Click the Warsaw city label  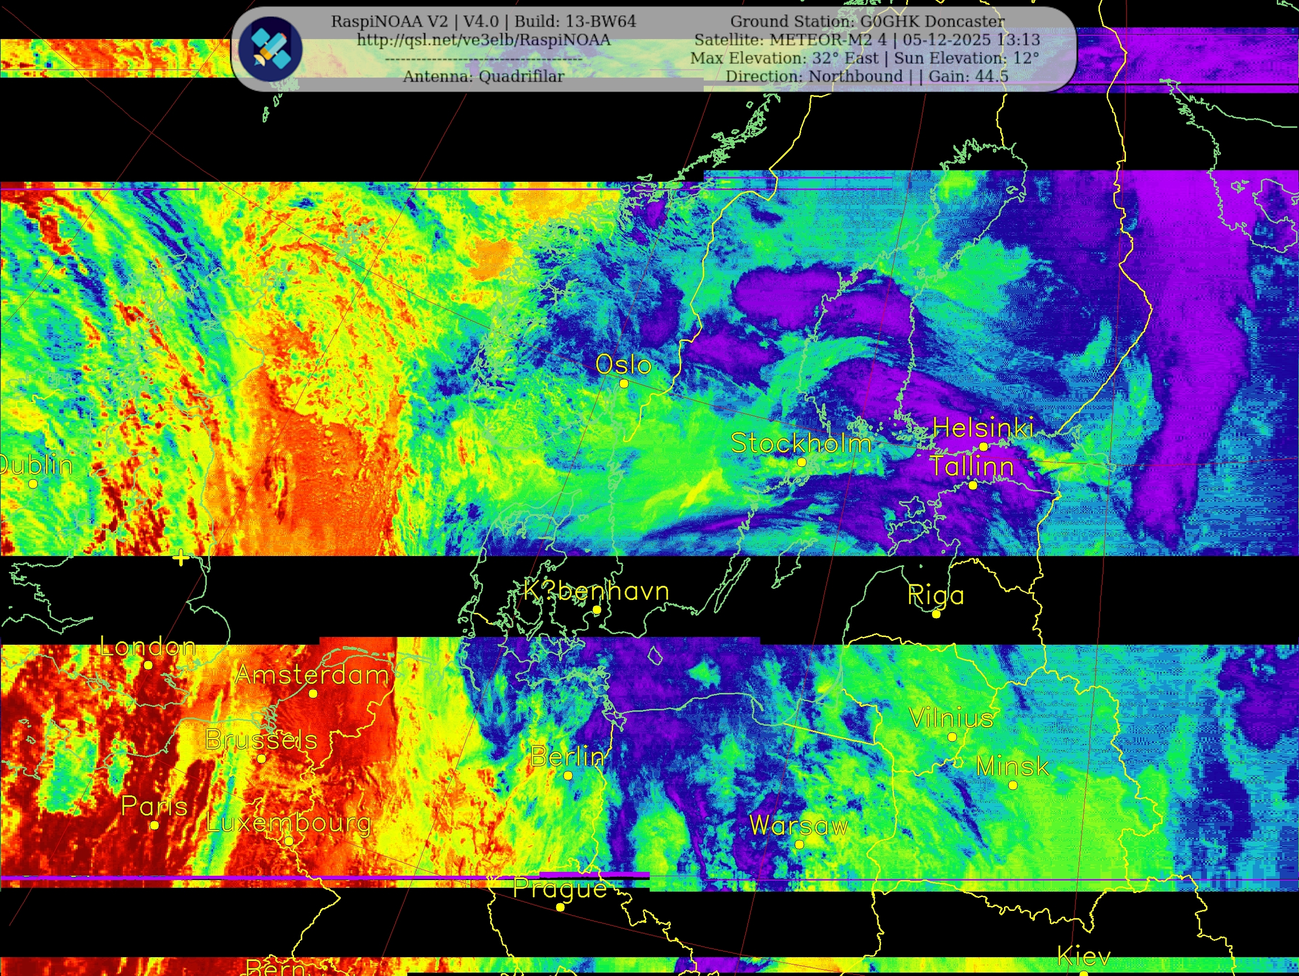pyautogui.click(x=799, y=826)
